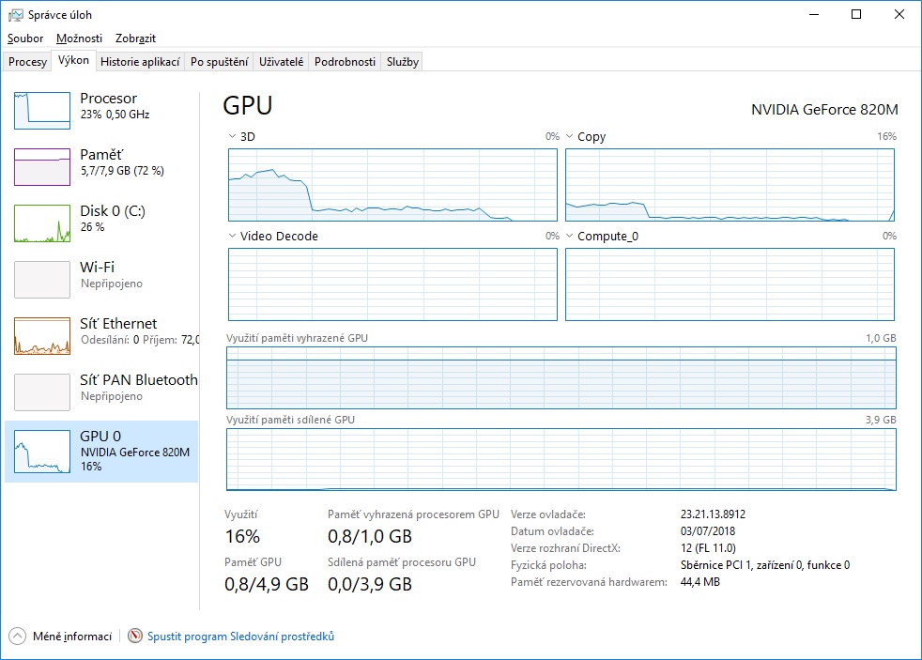Select the GPU 0 sidebar item
Image resolution: width=922 pixels, height=660 pixels.
coord(101,451)
